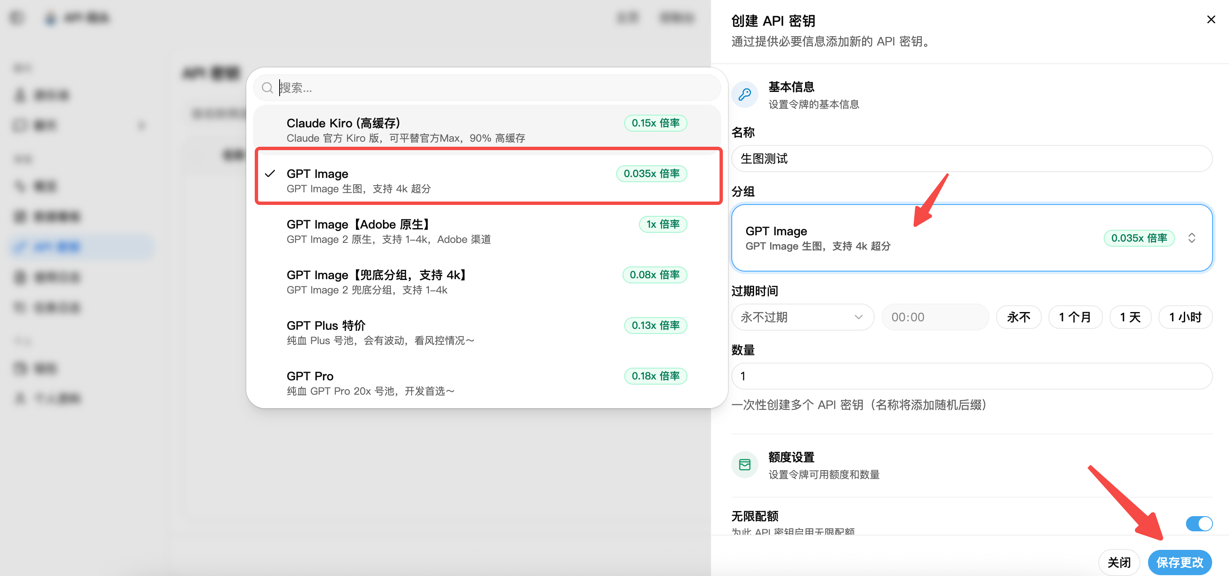Click the card icon beside 额度设置
The height and width of the screenshot is (576, 1229).
744,464
